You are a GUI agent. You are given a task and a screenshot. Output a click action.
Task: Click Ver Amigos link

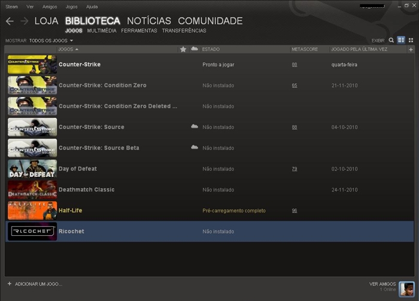coord(382,284)
